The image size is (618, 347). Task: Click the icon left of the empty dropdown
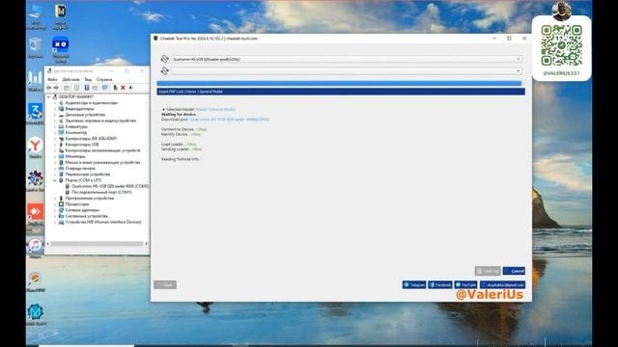(165, 70)
